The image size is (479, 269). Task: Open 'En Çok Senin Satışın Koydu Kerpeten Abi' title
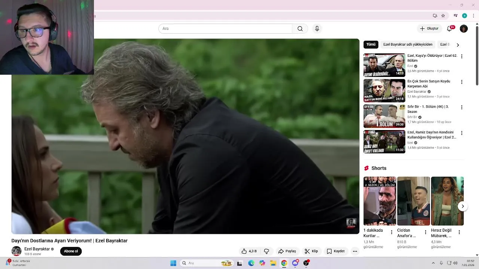[429, 84]
